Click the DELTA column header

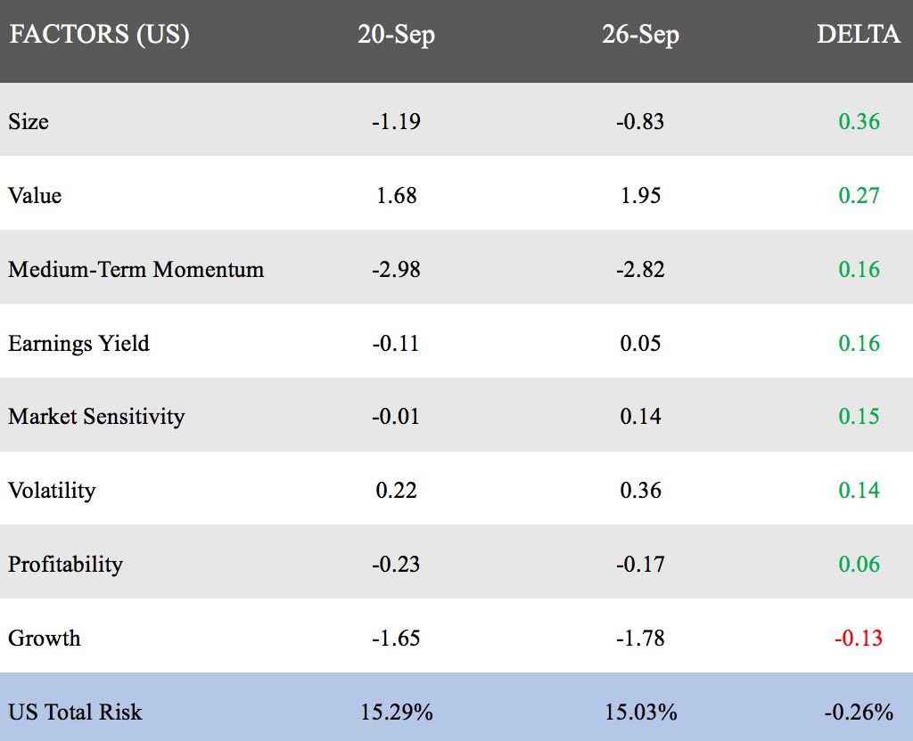coord(859,35)
